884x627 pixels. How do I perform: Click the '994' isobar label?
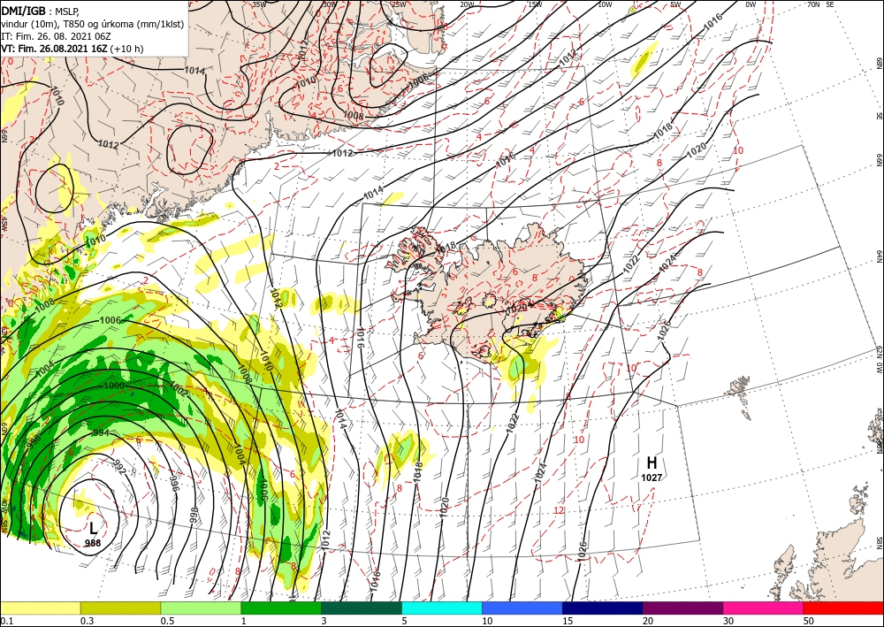pyautogui.click(x=101, y=433)
